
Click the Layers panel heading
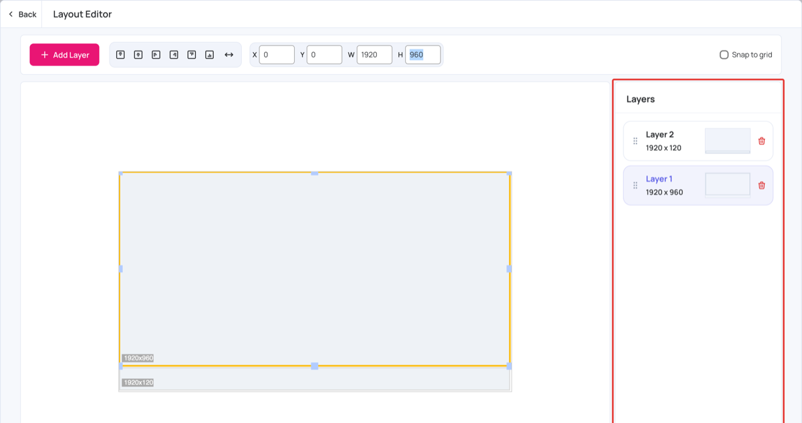[640, 99]
